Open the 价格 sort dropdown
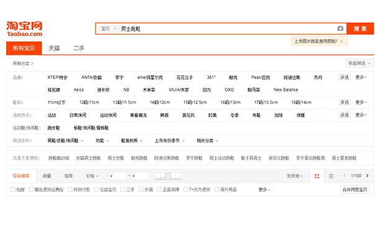Screen dimensions: 375x232 [x=92, y=176]
